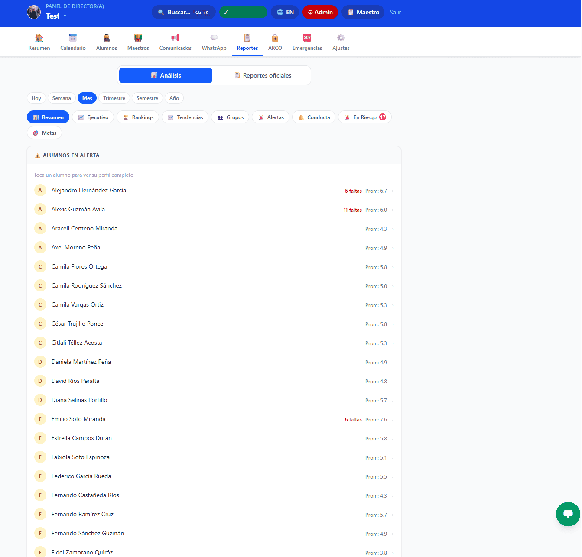Open Fernando Castañeda Ríos profile
582x557 pixels.
click(214, 495)
